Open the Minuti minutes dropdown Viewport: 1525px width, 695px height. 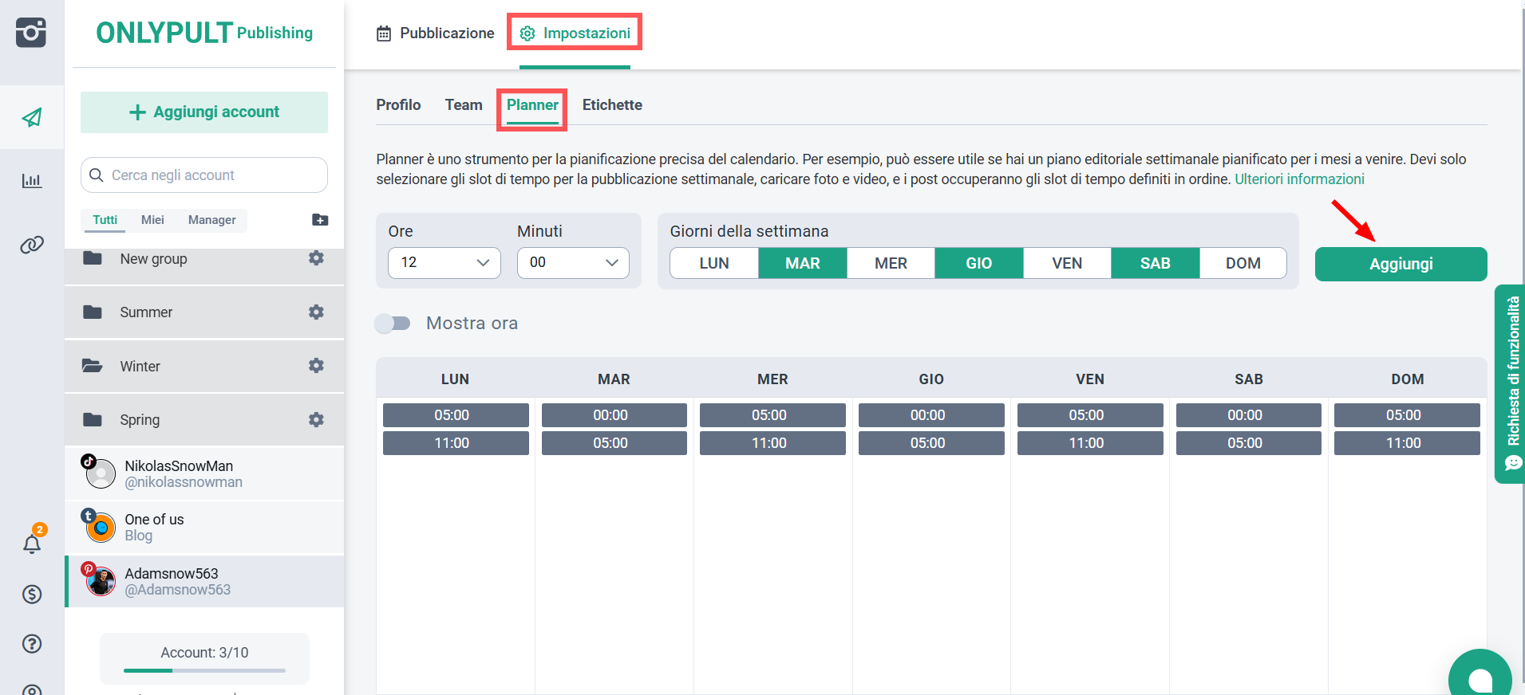[x=573, y=263]
